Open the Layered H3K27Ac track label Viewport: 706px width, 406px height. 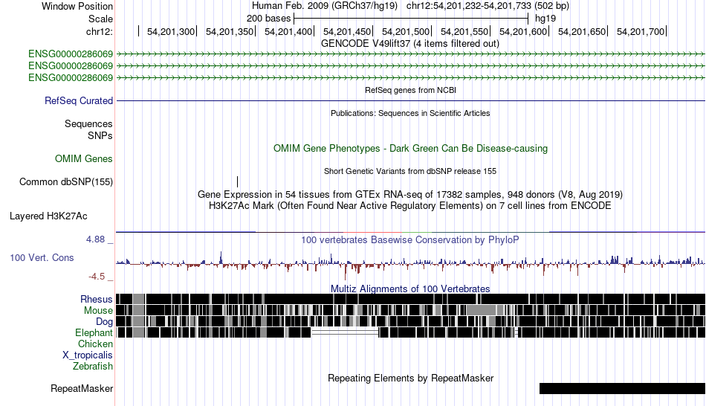coord(48,216)
